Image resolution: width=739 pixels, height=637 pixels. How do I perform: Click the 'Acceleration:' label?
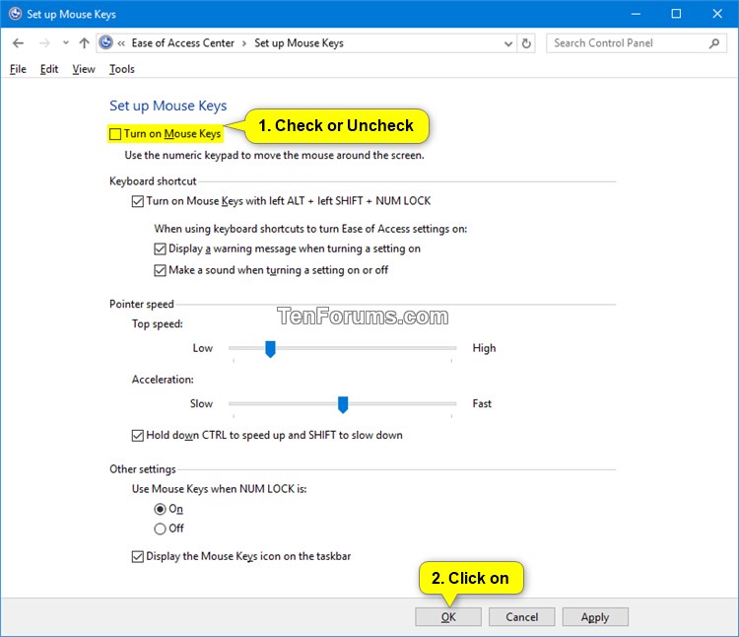tap(163, 380)
